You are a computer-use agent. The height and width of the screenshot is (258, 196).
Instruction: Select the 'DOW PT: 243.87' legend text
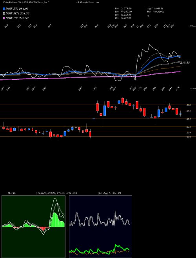pos(17,18)
